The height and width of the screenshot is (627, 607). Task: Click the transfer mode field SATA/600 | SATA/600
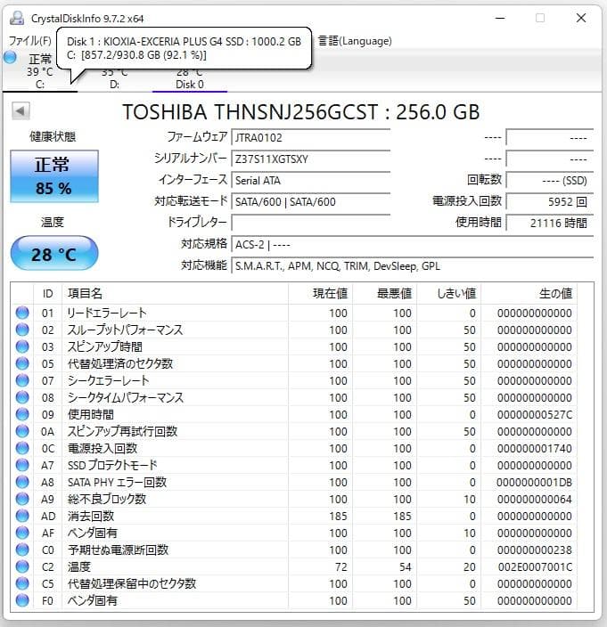(311, 201)
